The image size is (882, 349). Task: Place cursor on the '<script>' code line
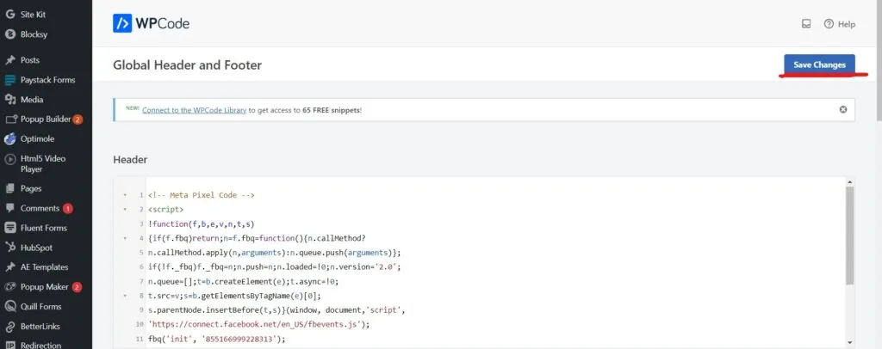(165, 210)
